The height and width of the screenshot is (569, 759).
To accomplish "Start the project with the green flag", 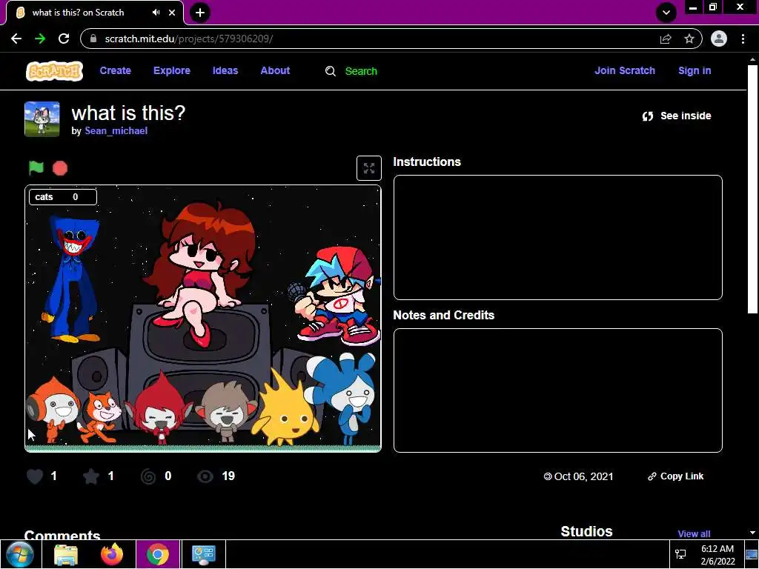I will click(36, 168).
